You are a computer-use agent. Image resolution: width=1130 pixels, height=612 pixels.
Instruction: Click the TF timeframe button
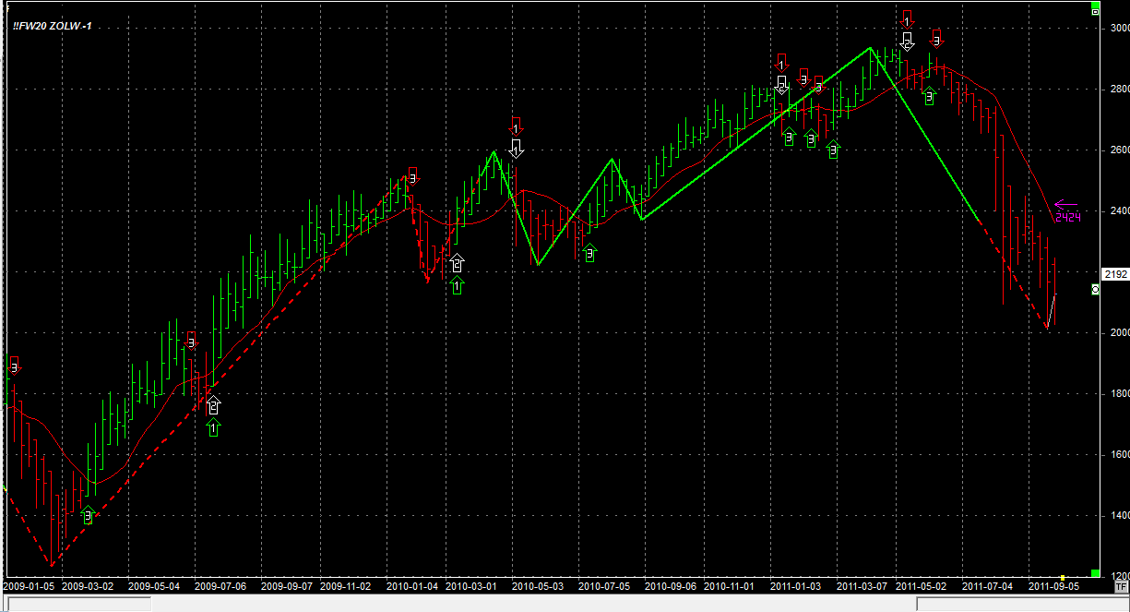(x=1121, y=586)
